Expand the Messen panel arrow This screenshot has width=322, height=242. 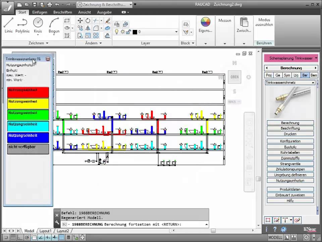tap(225, 44)
